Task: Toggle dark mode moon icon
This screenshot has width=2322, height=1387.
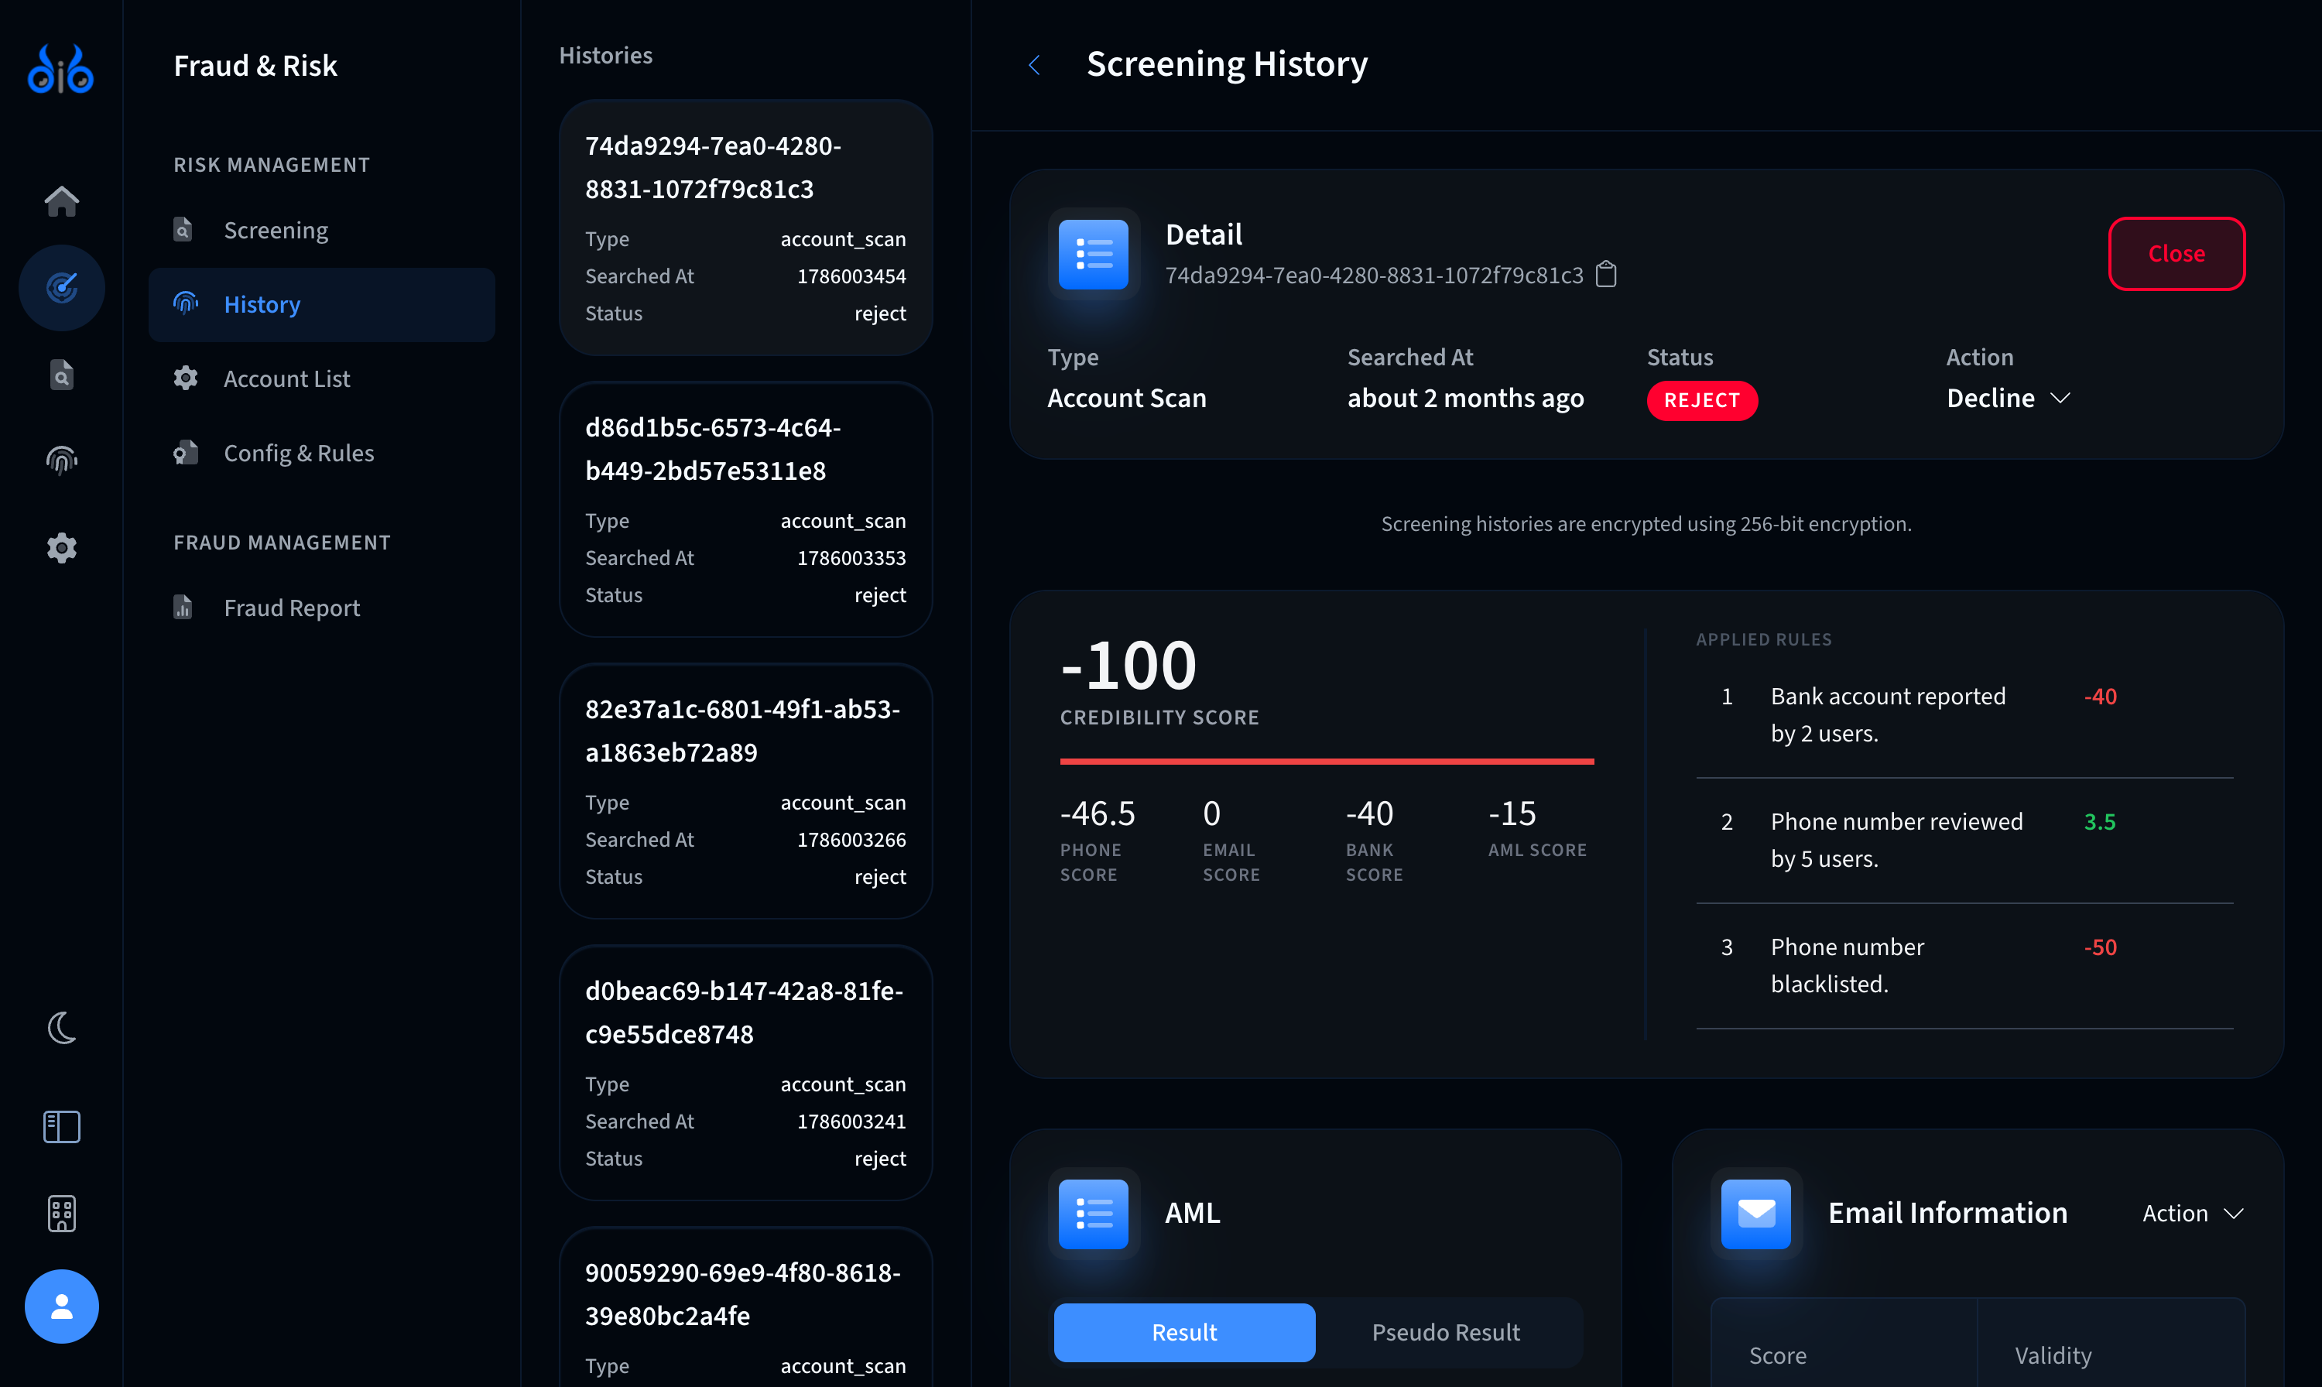Action: pyautogui.click(x=62, y=1028)
